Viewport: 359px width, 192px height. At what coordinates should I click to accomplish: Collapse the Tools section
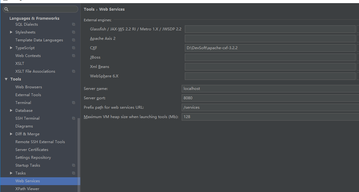6,79
